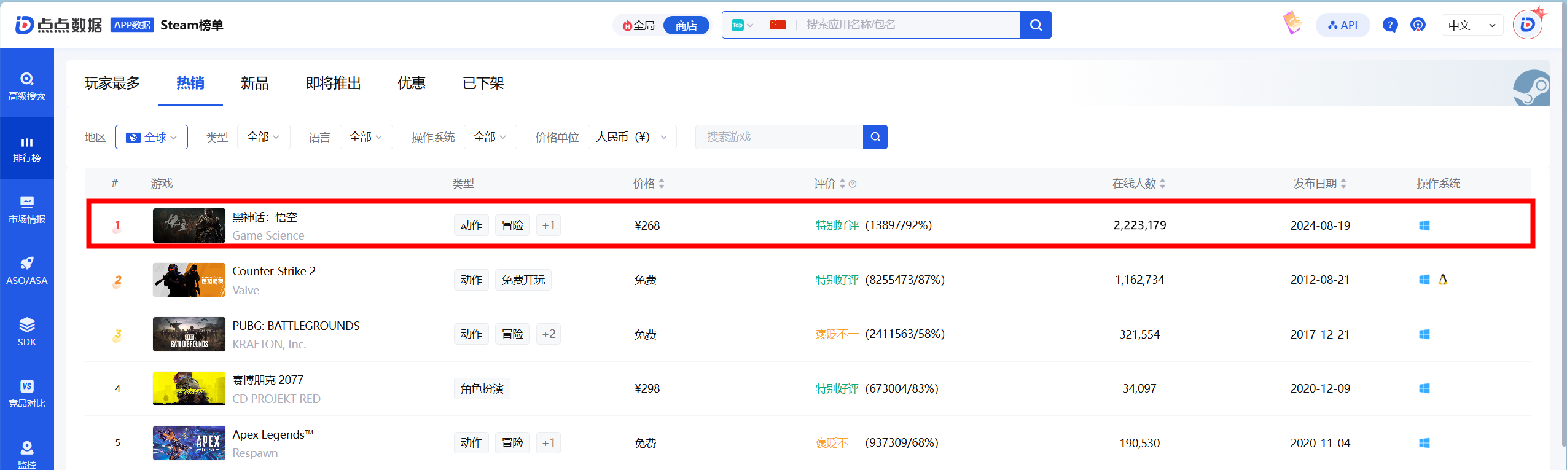This screenshot has width=1567, height=470.
Task: Go to ASO/ASA rocket icon
Action: 26,264
